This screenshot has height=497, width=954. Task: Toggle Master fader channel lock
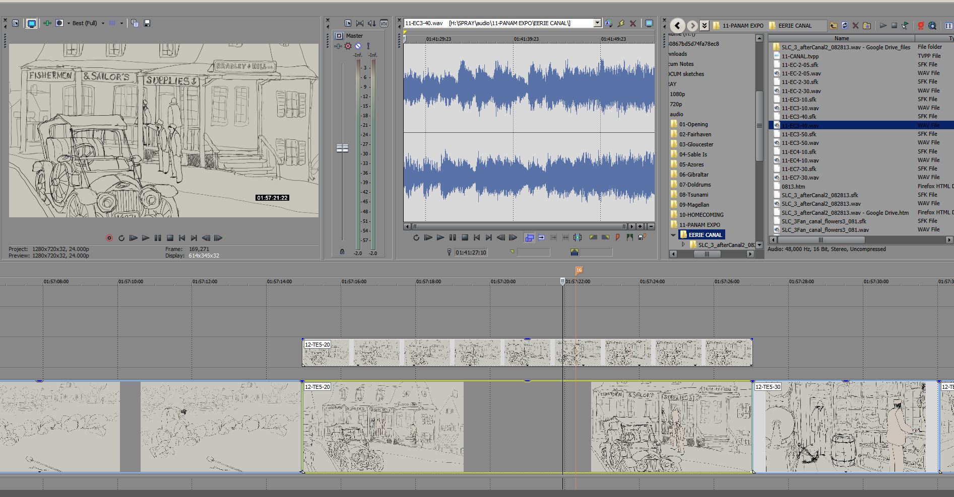tap(342, 252)
